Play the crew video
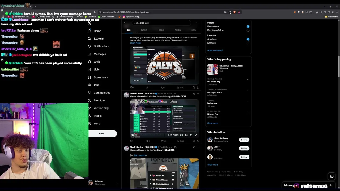Viewport: 340px width, 191px height. [133, 135]
